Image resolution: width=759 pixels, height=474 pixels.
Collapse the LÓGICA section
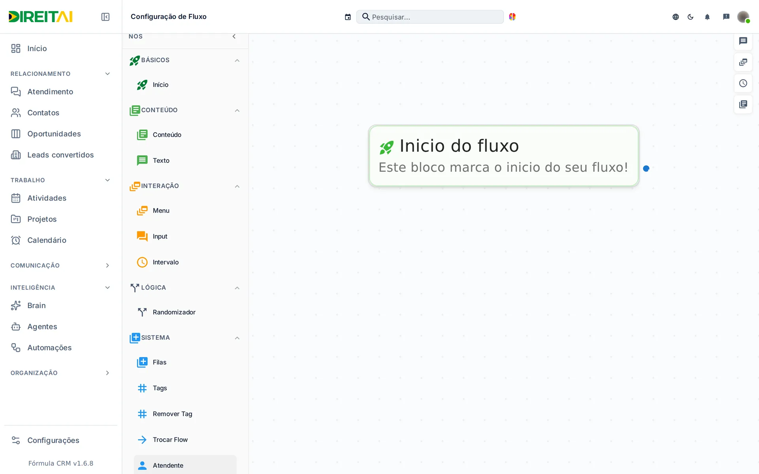237,288
